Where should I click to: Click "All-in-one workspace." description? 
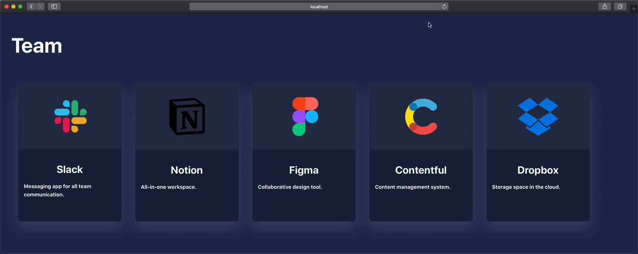pos(168,187)
